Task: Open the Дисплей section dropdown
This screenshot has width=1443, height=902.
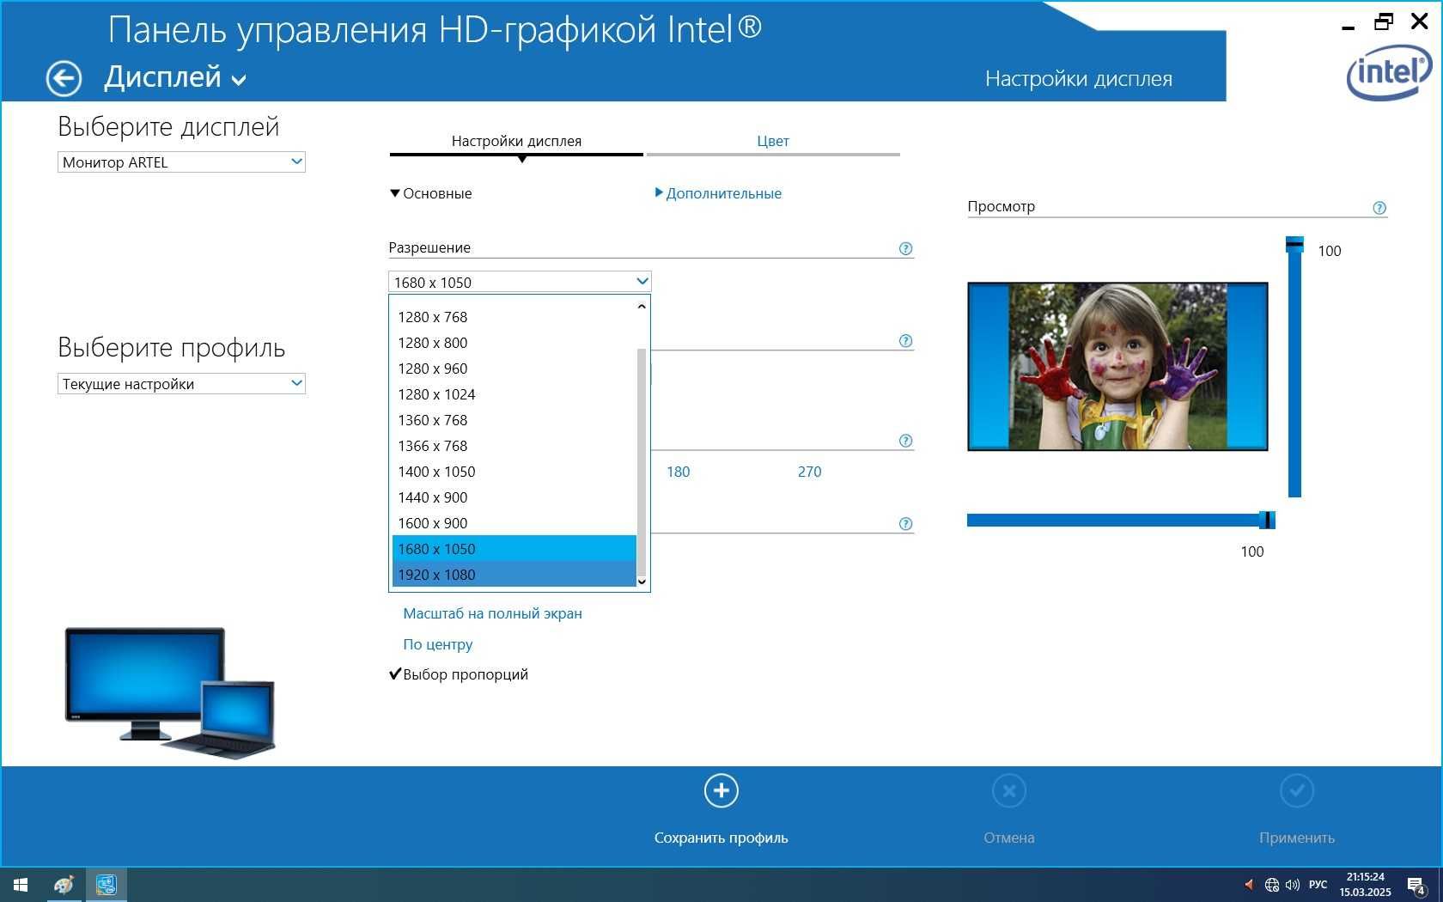Action: 175,78
